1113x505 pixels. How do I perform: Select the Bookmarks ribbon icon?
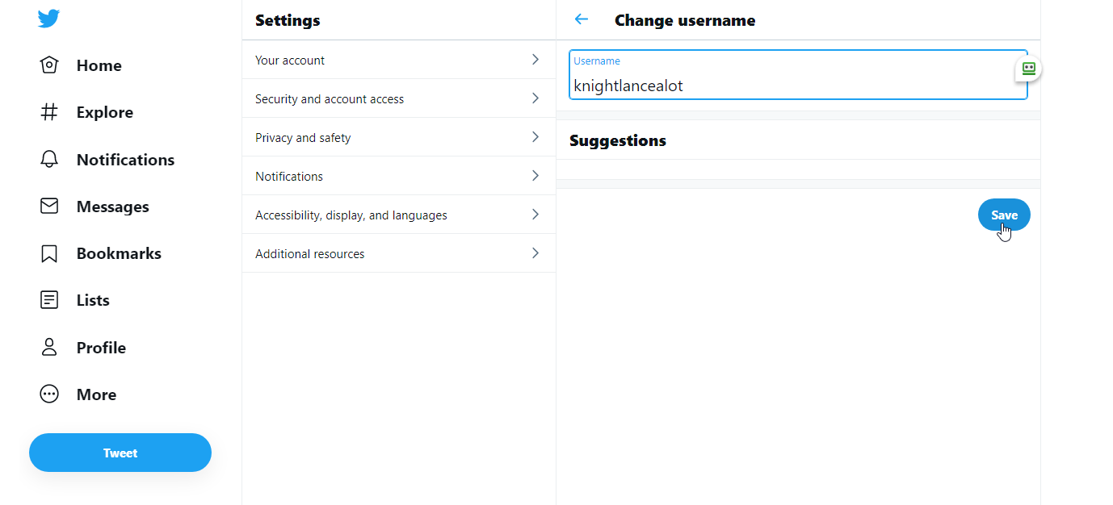[x=49, y=253]
